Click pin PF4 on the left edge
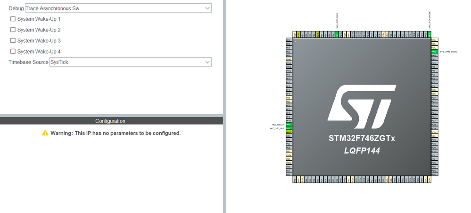The height and width of the screenshot is (213, 471). point(289,90)
